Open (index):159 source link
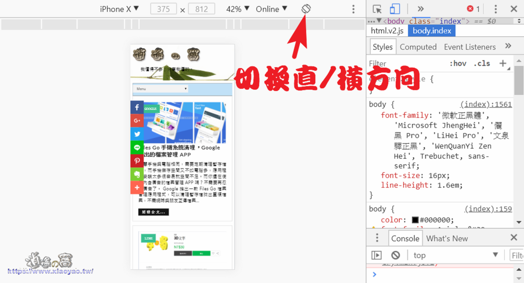This screenshot has height=283, width=524. (x=488, y=209)
